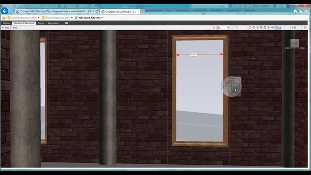Click the ViewCube in the viewport corner
Image resolution: width=311 pixels, height=175 pixels.
(294, 43)
